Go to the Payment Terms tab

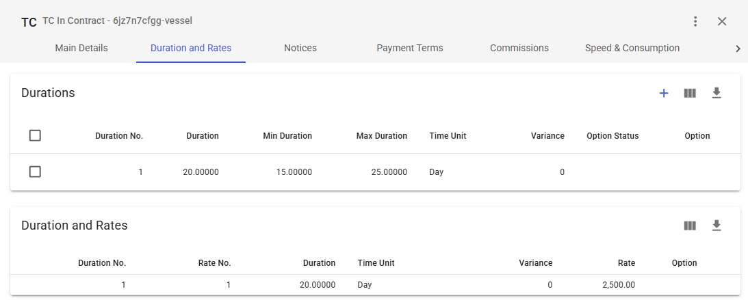pyautogui.click(x=410, y=49)
